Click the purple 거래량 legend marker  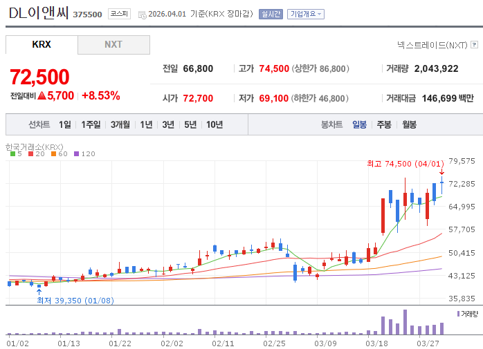click(x=458, y=314)
